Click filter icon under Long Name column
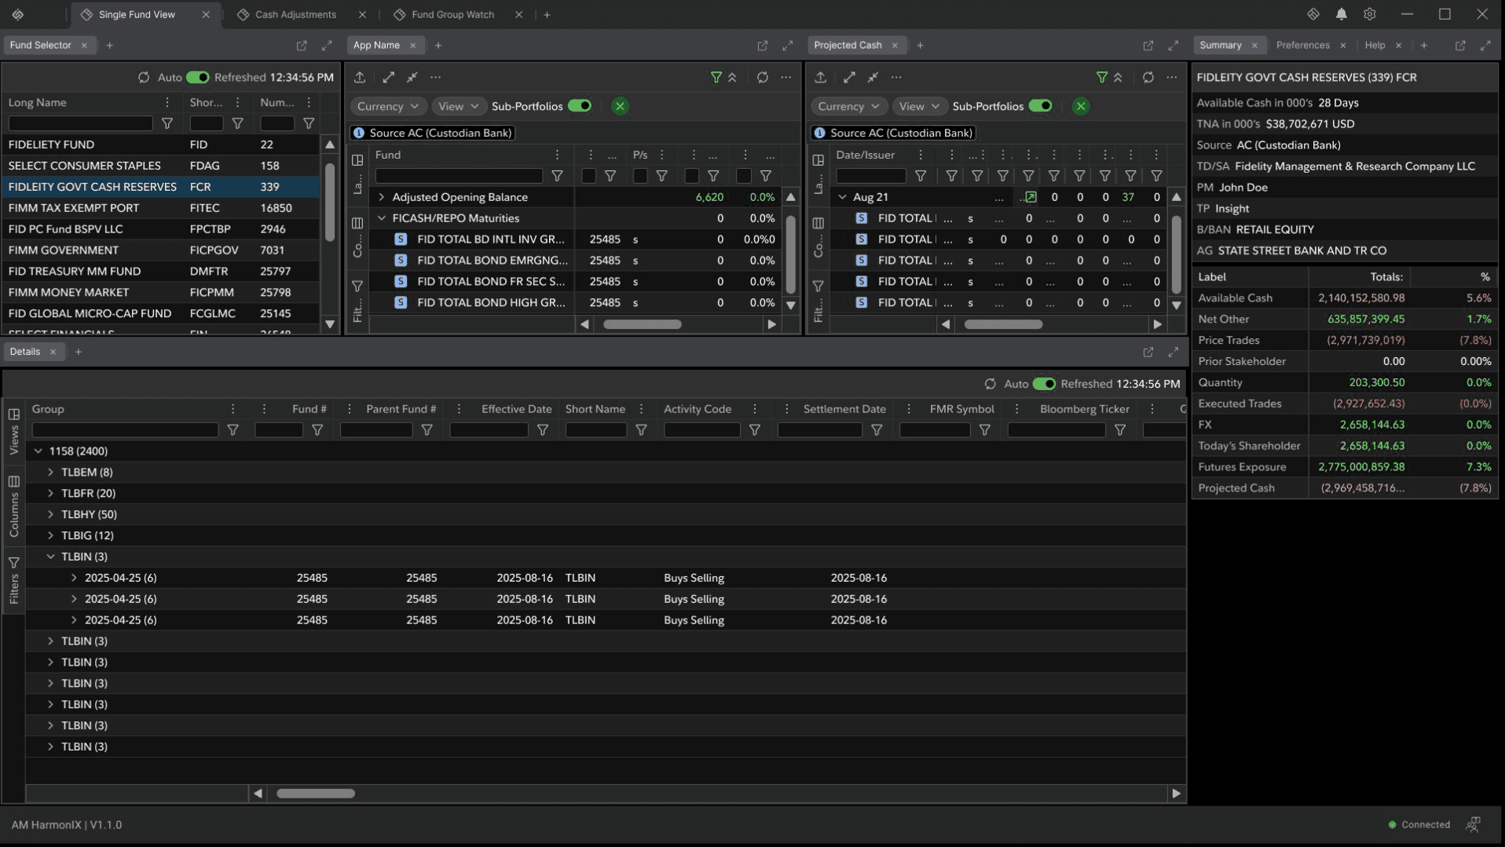 point(167,123)
